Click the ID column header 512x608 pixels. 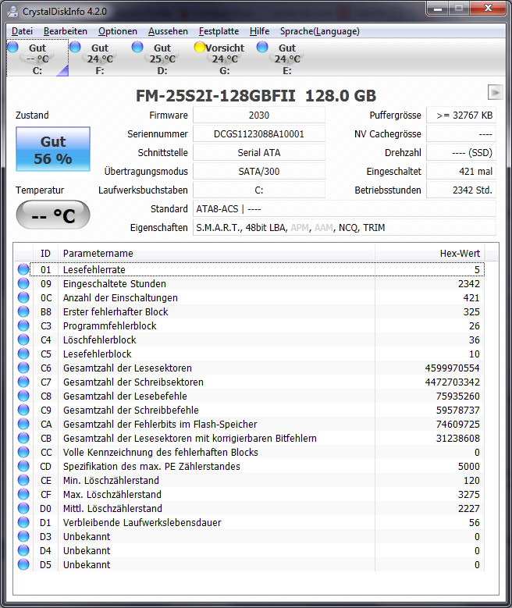click(x=45, y=254)
